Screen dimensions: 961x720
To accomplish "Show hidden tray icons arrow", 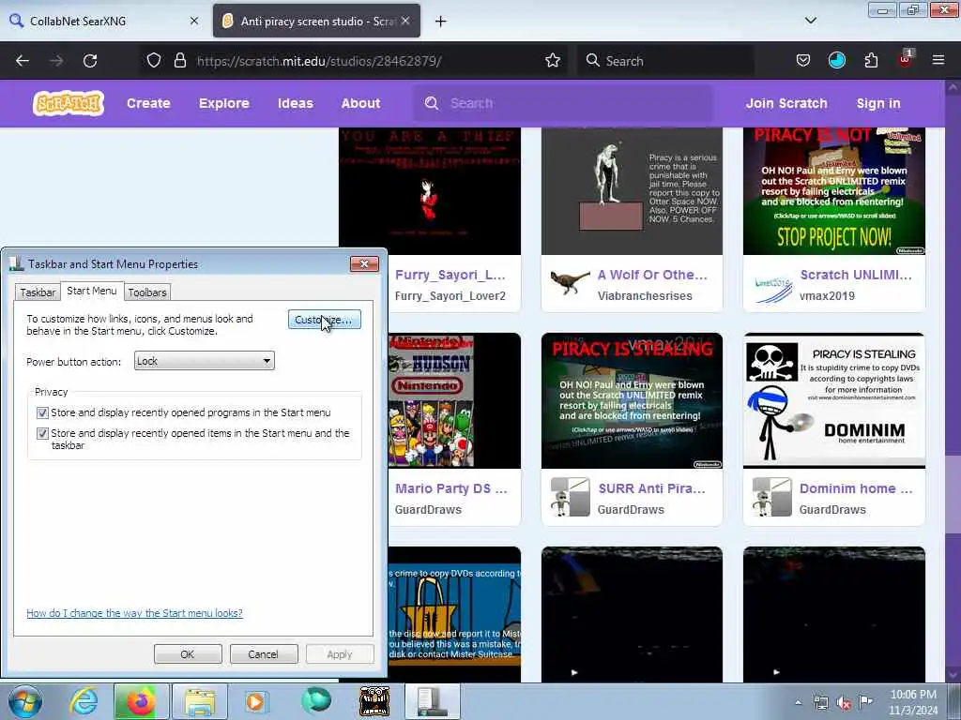I will [x=798, y=703].
